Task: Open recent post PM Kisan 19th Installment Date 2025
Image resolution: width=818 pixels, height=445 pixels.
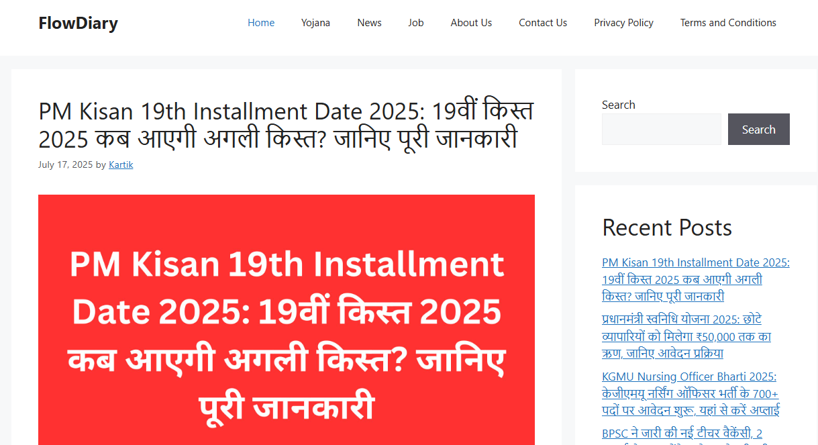Action: point(696,279)
